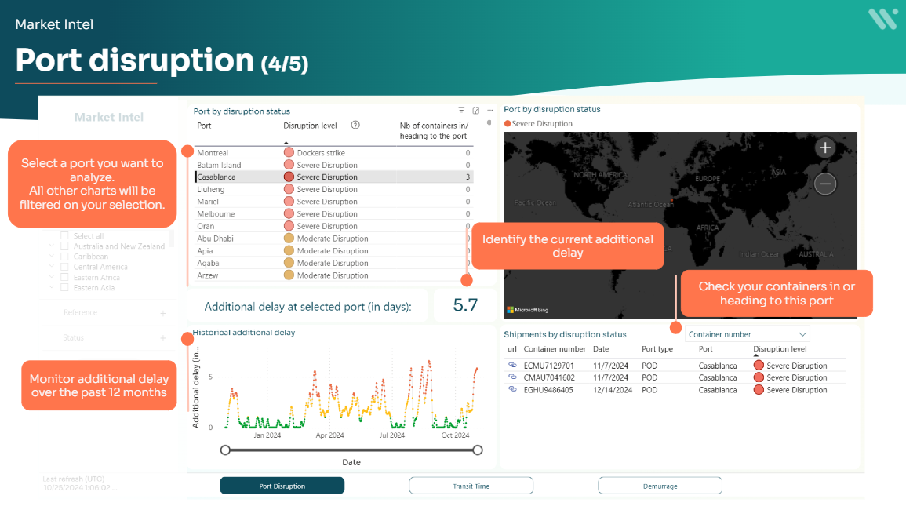Expand the Status filter section
The image size is (906, 510).
coord(163,338)
